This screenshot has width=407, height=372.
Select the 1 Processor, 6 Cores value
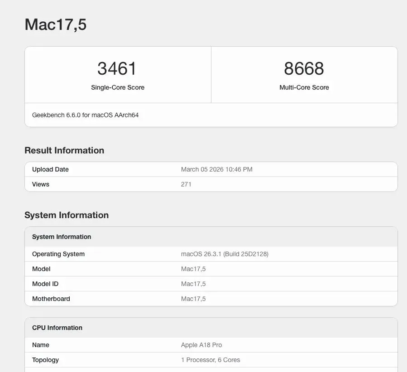pyautogui.click(x=211, y=360)
